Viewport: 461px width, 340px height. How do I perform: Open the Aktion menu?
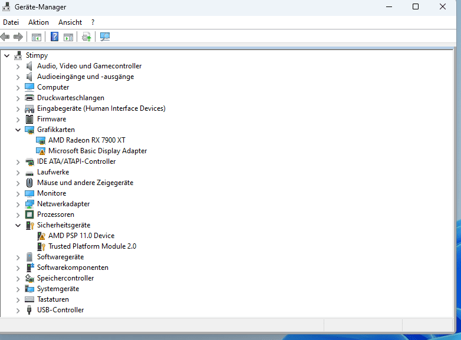pos(38,22)
